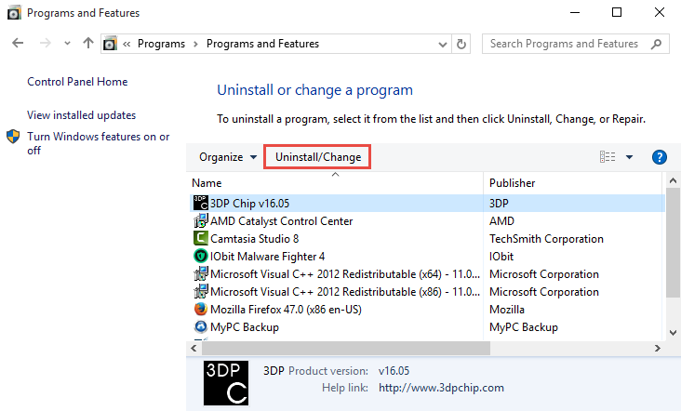Click the back navigation arrow
681x411 pixels.
point(18,43)
